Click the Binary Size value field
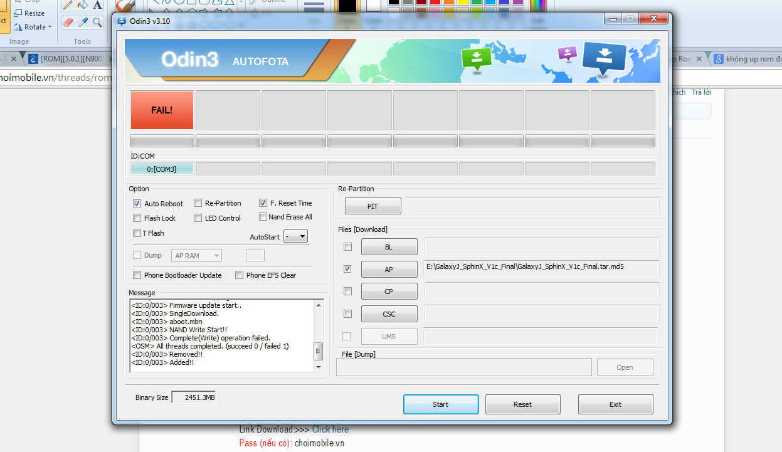 point(194,397)
